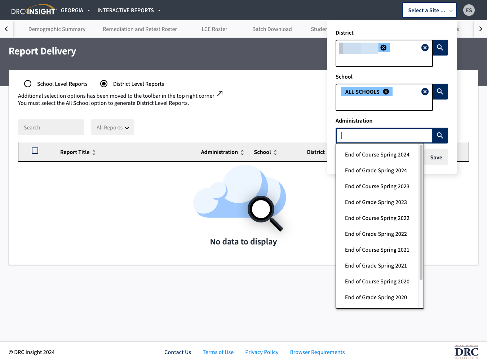Click the Administration text input
The image size is (487, 362).
(384, 136)
